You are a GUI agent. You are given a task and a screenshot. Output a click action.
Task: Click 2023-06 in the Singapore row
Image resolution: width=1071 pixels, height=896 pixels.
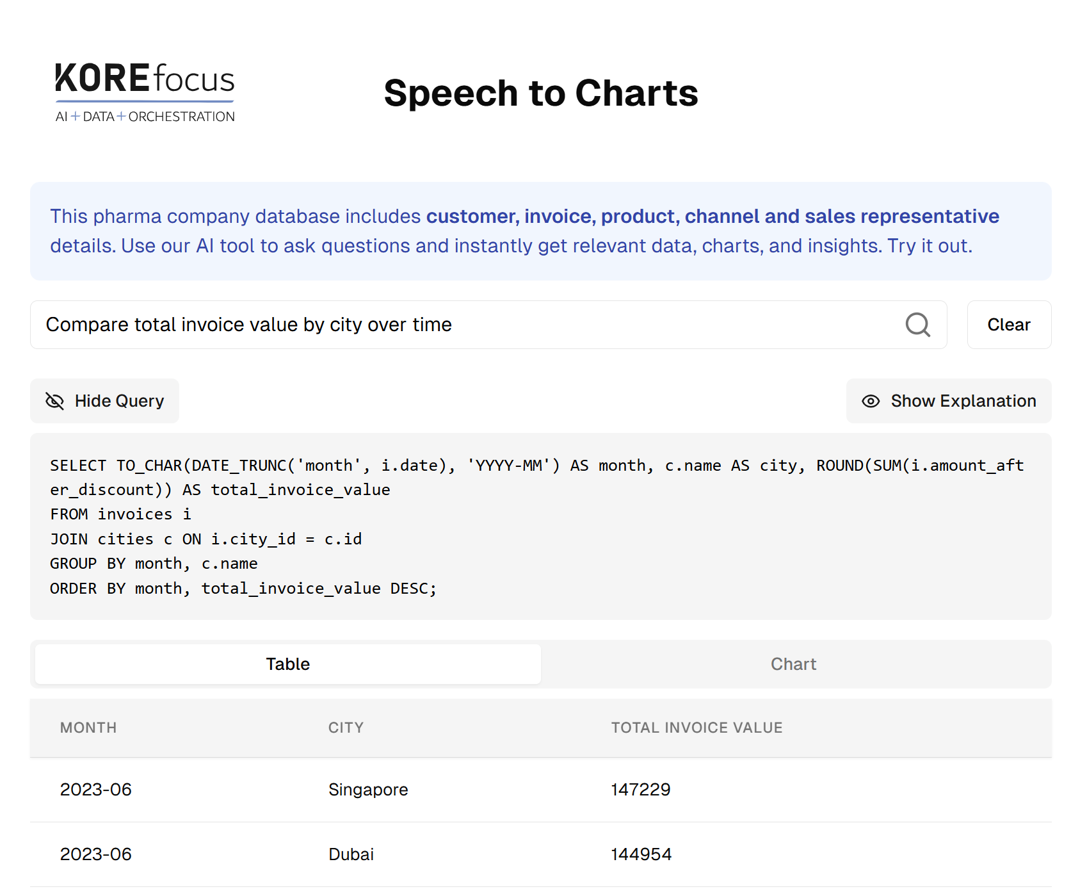pyautogui.click(x=96, y=790)
